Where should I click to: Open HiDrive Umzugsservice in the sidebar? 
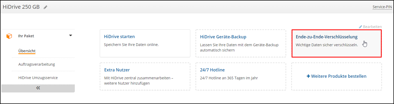[38, 78]
